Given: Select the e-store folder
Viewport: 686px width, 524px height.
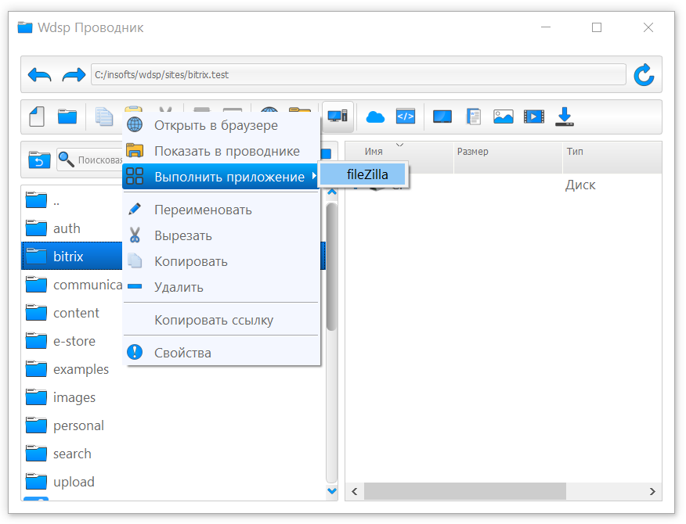Looking at the screenshot, I should pyautogui.click(x=72, y=341).
